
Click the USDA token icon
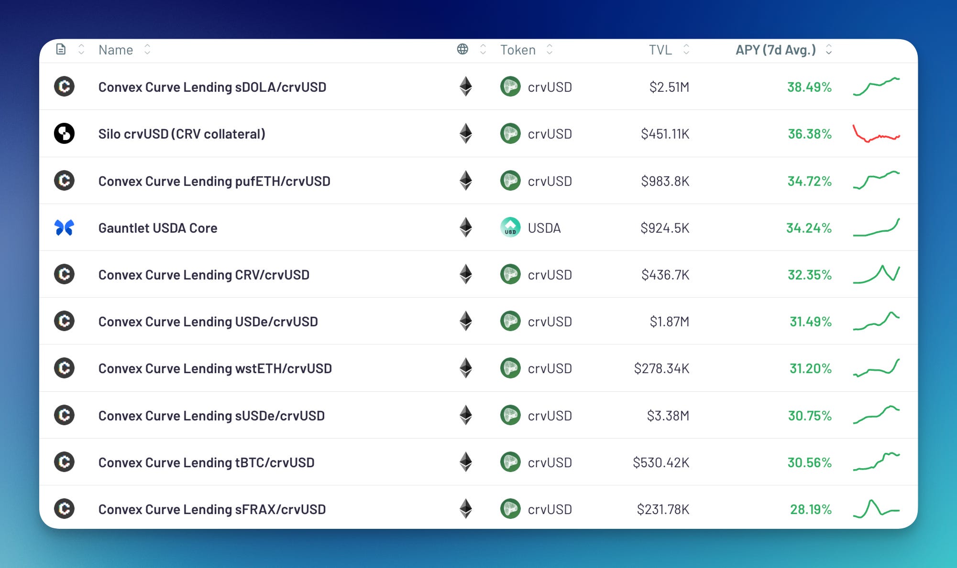pyautogui.click(x=510, y=228)
